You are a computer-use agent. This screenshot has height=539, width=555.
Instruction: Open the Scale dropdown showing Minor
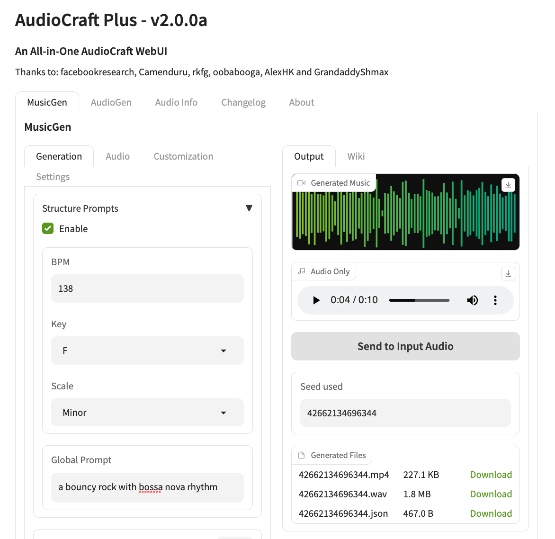pos(147,413)
